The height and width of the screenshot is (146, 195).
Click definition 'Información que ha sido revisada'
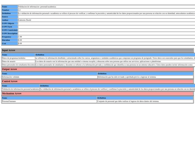point(127,77)
